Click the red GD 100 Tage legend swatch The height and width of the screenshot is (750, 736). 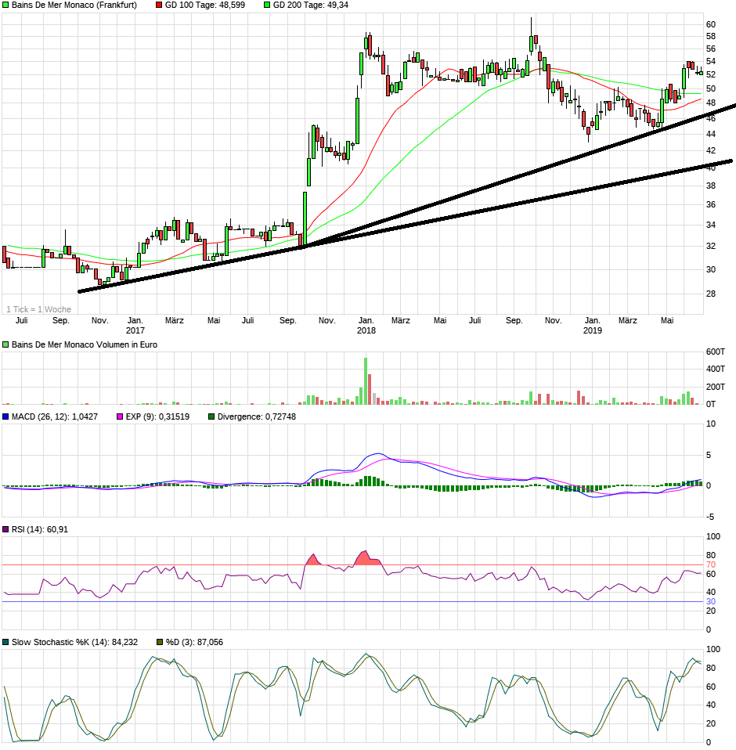pos(159,5)
